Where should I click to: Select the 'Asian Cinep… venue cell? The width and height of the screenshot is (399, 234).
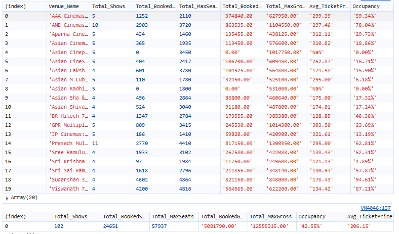(68, 53)
